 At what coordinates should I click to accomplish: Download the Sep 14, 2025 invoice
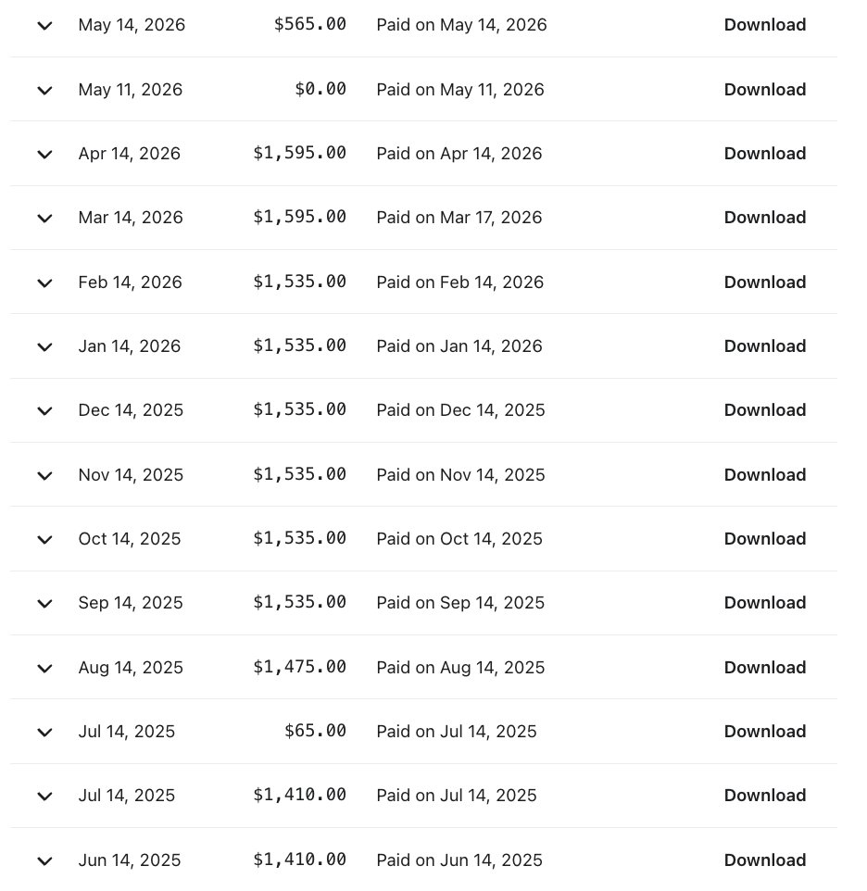765,602
